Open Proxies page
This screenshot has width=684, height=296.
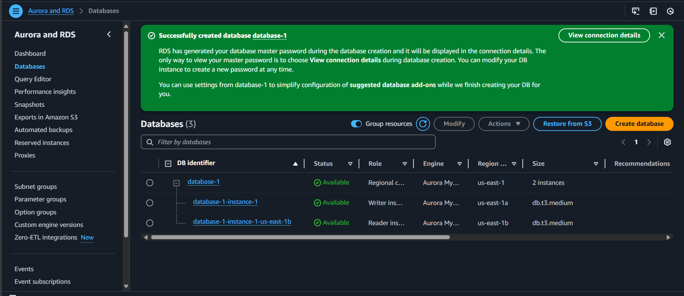click(x=25, y=155)
